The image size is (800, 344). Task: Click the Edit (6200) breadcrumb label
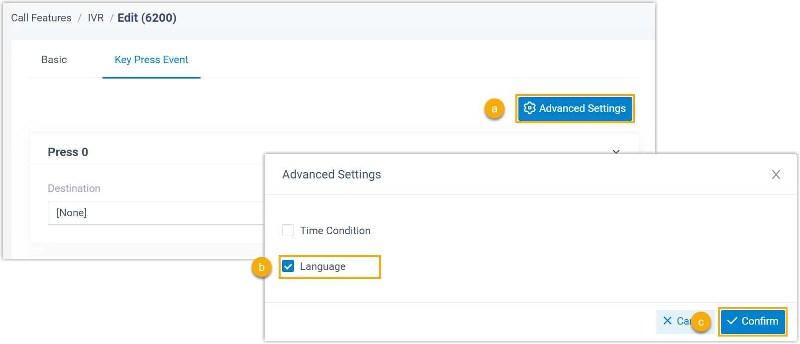point(147,17)
